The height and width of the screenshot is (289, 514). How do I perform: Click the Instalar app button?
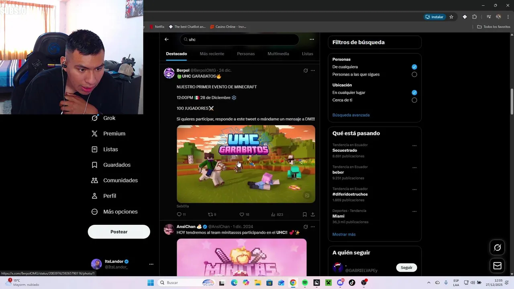point(435,17)
